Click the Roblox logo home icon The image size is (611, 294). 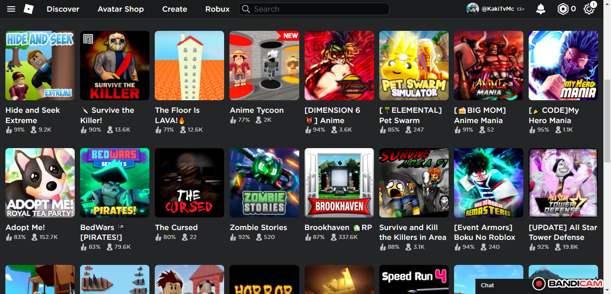click(x=29, y=9)
